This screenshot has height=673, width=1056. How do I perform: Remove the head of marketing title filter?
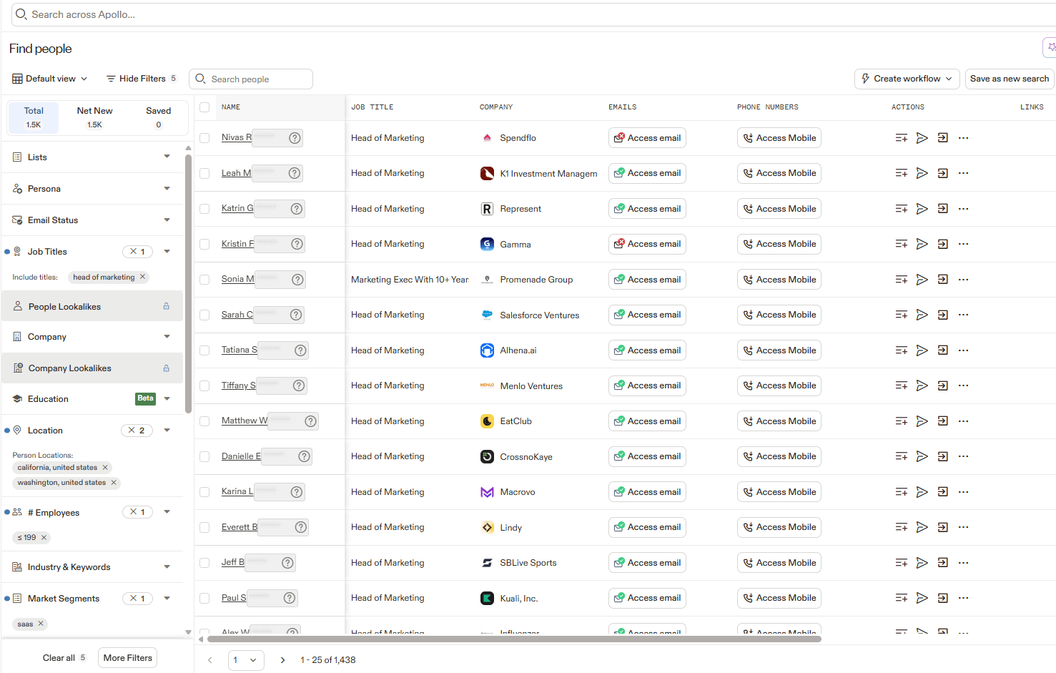click(142, 277)
